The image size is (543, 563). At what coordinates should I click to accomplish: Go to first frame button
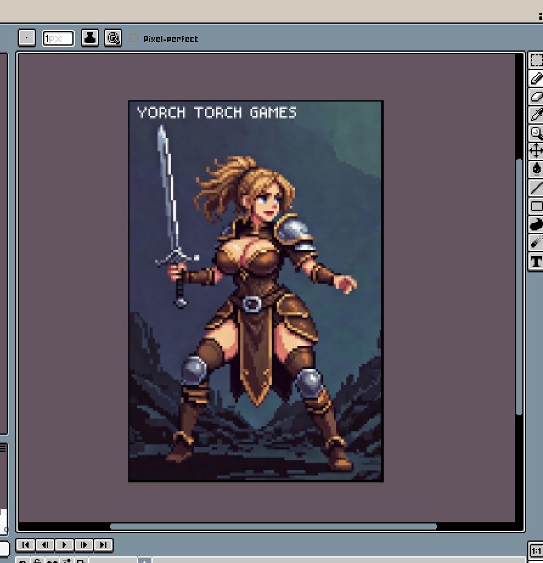click(x=26, y=545)
